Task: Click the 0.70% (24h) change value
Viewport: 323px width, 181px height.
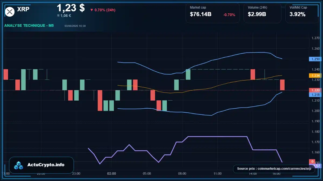Action: pos(105,10)
